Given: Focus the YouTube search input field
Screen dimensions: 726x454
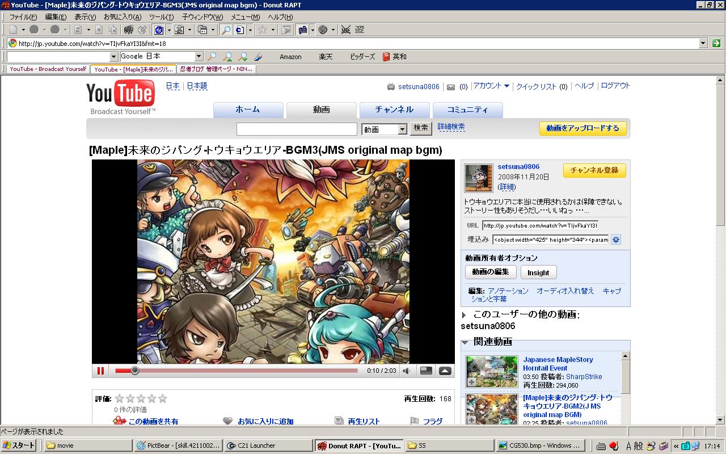Looking at the screenshot, I should 297,129.
